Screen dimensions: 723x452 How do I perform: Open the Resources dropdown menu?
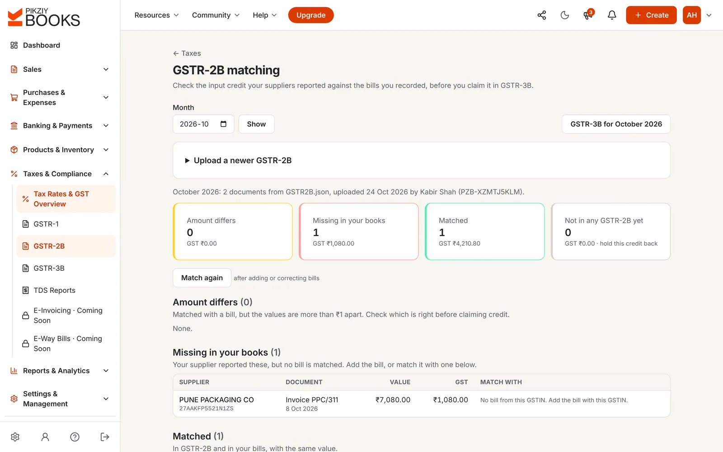pos(156,15)
